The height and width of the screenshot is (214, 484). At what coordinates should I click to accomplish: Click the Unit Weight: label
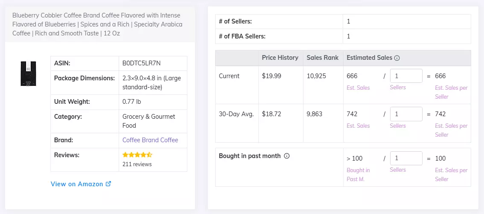[x=72, y=102]
